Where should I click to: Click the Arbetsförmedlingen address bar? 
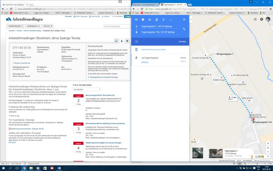[72, 9]
